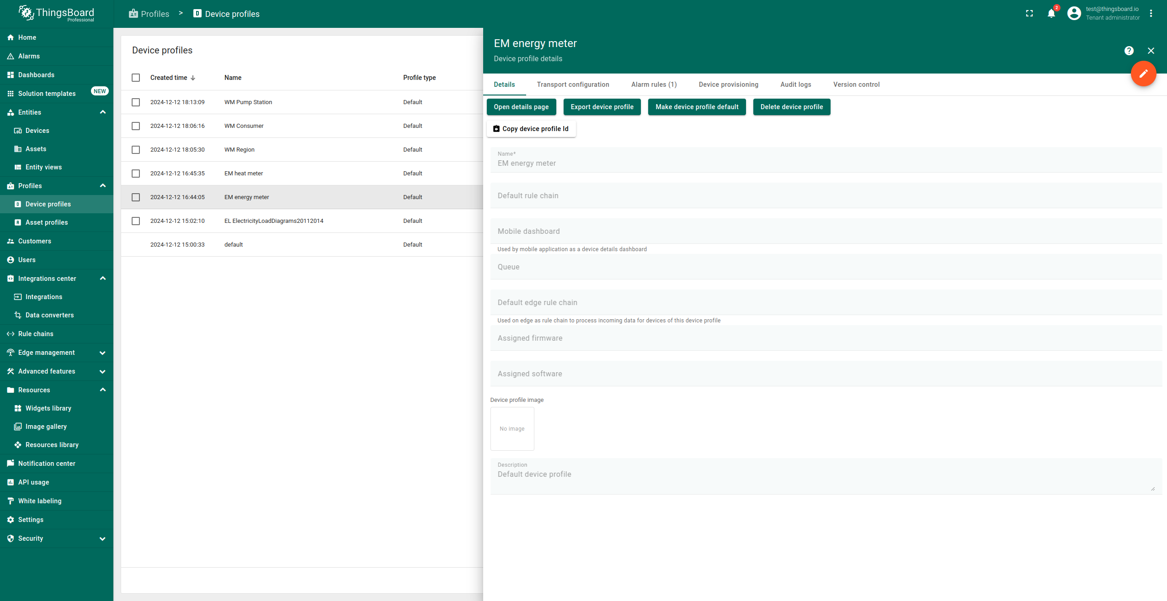Open Widgets library in sidebar
This screenshot has width=1167, height=601.
point(48,408)
